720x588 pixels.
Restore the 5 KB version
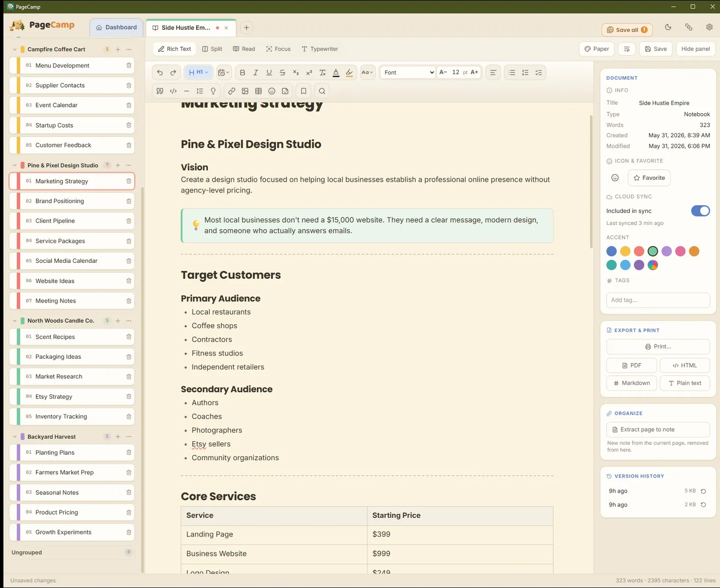tap(703, 491)
